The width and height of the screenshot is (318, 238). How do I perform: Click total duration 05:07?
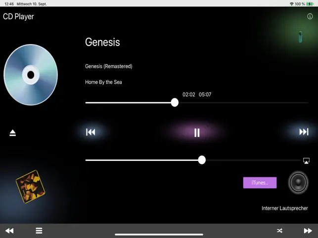coord(205,95)
